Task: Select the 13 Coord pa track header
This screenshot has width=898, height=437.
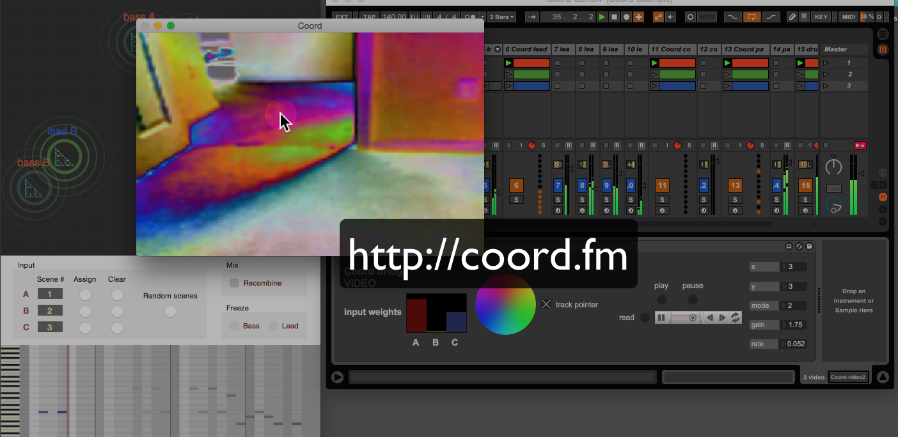Action: (x=744, y=49)
